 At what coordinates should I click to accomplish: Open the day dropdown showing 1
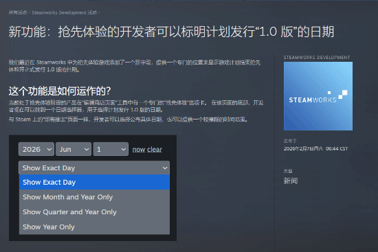111,149
